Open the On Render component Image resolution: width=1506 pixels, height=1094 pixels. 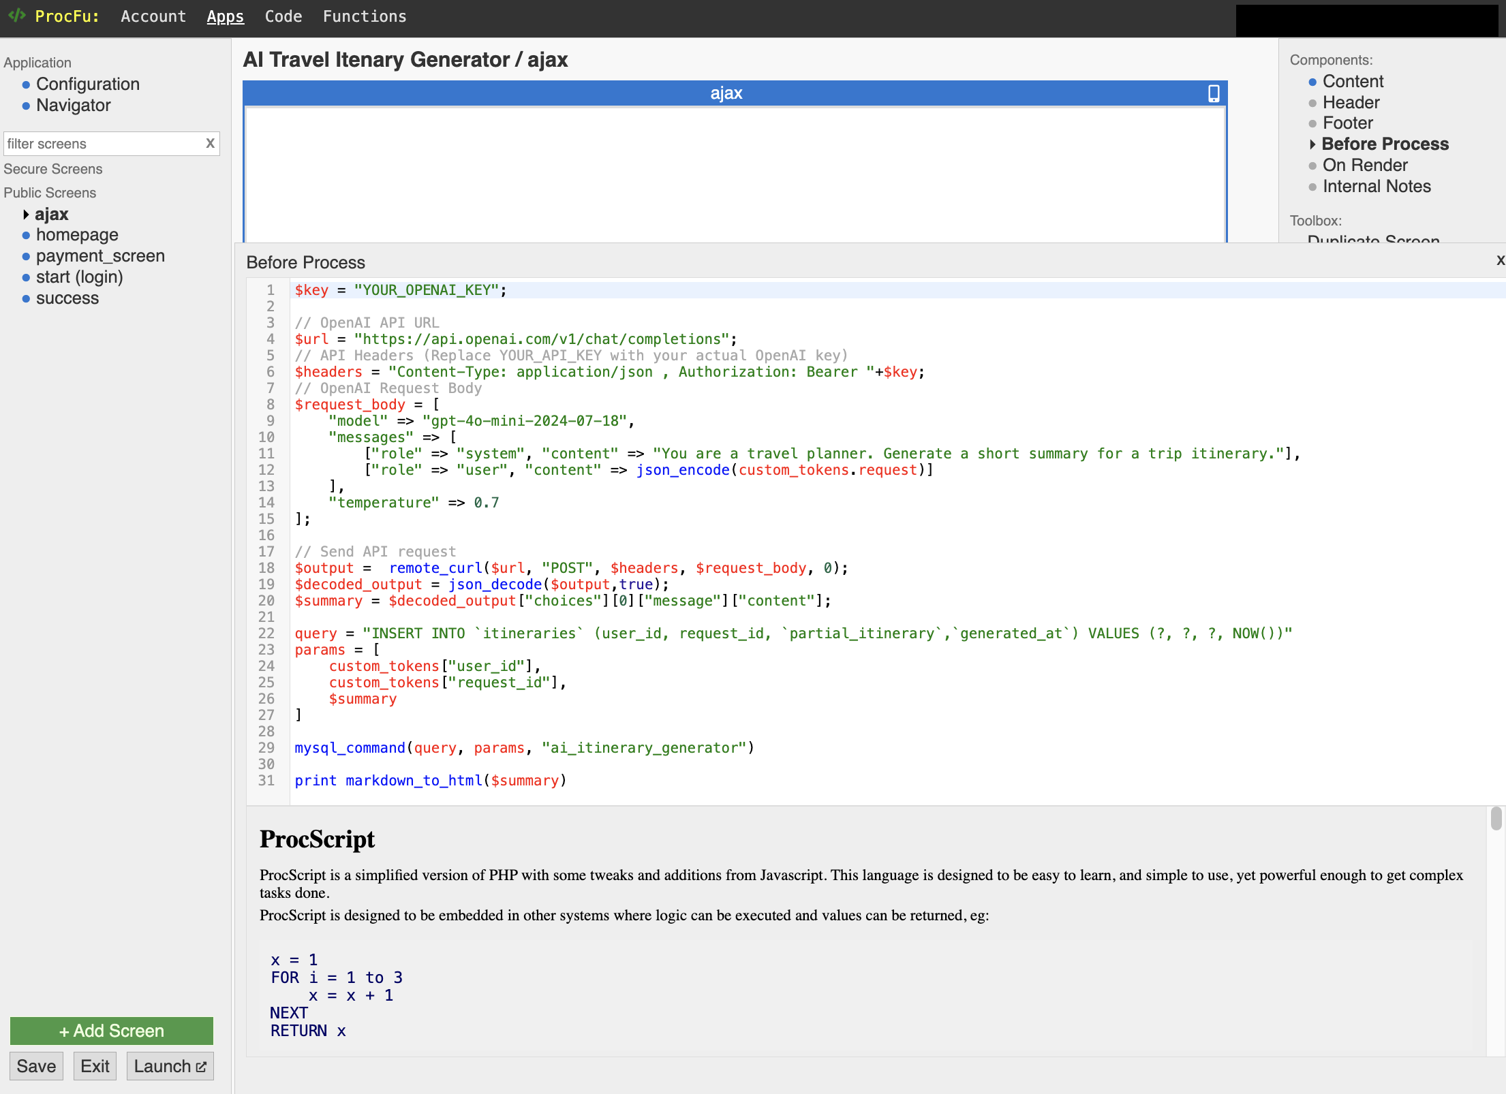(x=1365, y=165)
